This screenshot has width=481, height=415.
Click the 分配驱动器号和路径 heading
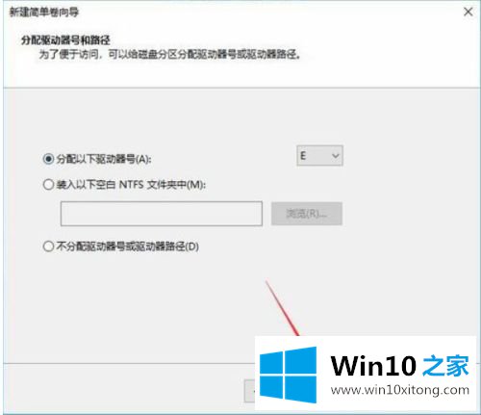[65, 40]
